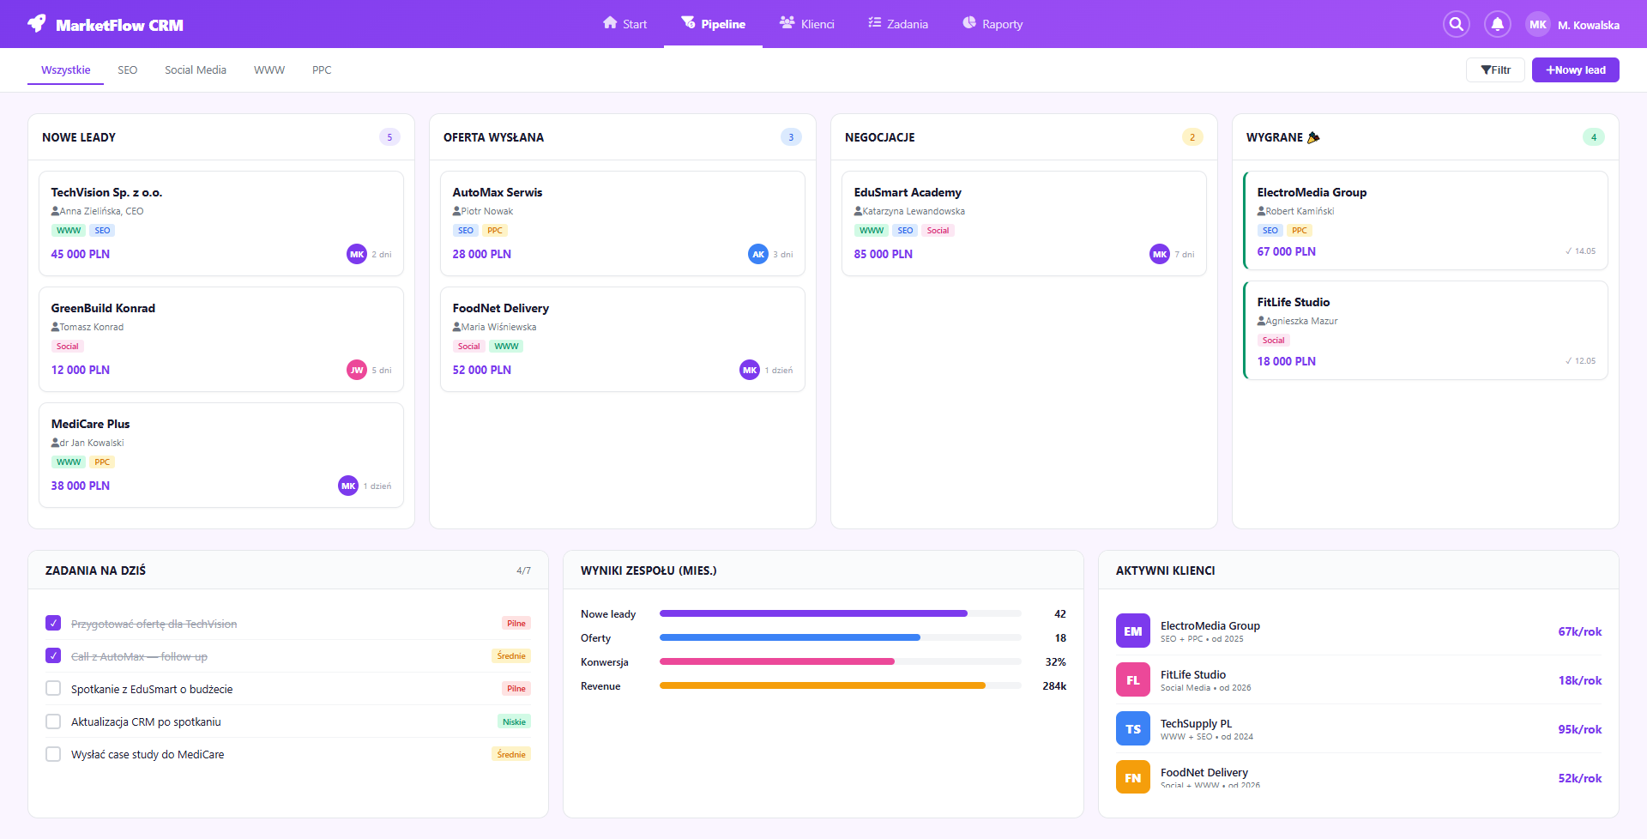Open GreenBuild Konrad lead card title
1647x839 pixels.
pyautogui.click(x=103, y=308)
